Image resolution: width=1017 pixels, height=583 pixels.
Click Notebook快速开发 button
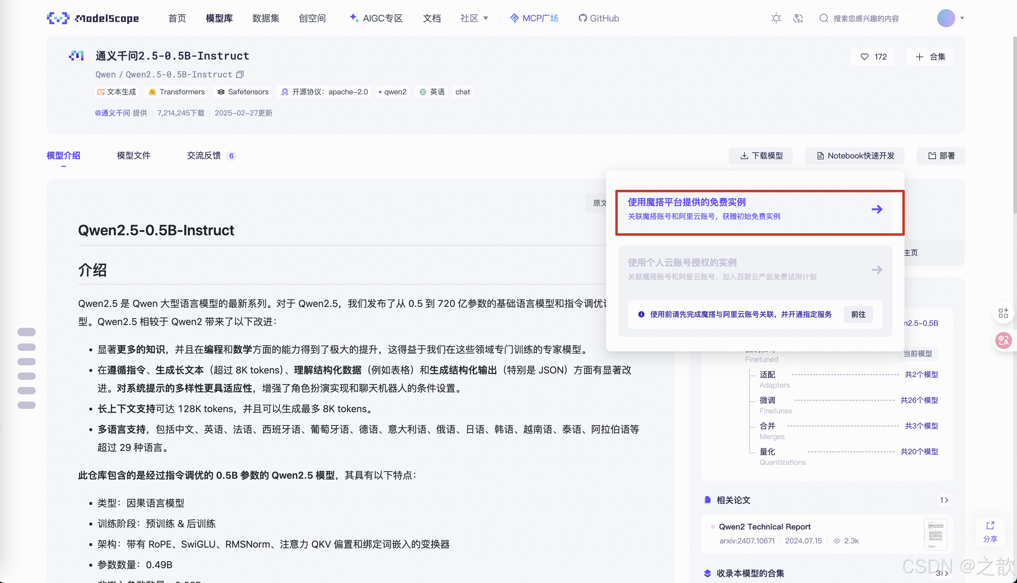coord(854,156)
